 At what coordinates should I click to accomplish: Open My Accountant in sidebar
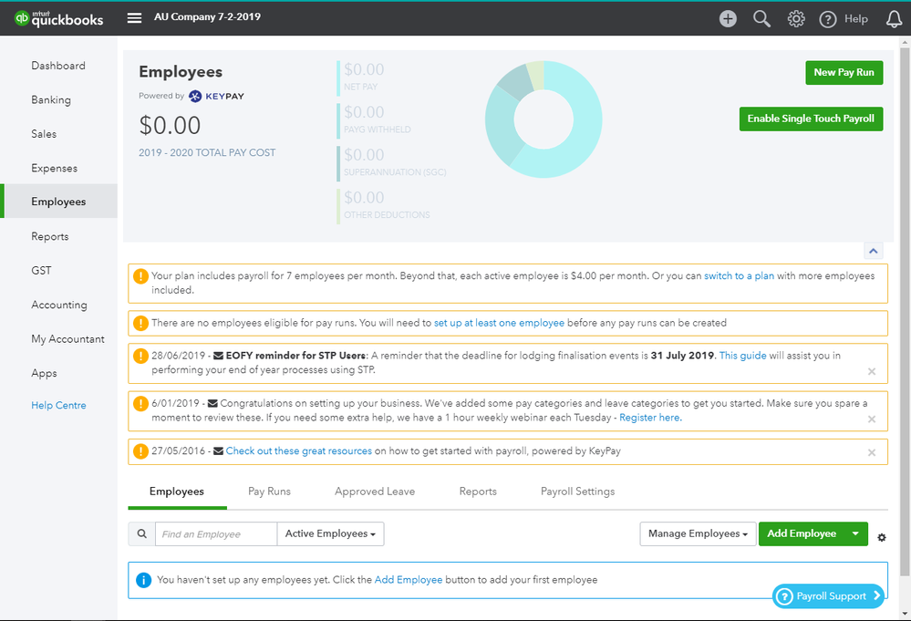(67, 339)
